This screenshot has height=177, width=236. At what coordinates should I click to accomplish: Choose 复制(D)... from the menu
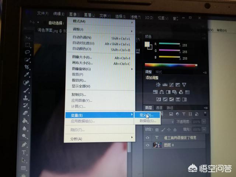pyautogui.click(x=100, y=95)
